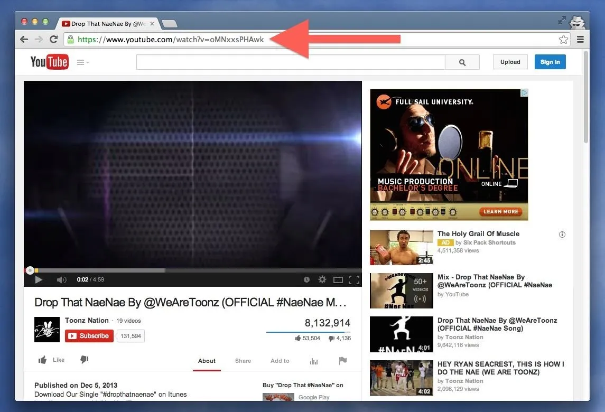
Task: Report the video using the flag icon
Action: (342, 361)
